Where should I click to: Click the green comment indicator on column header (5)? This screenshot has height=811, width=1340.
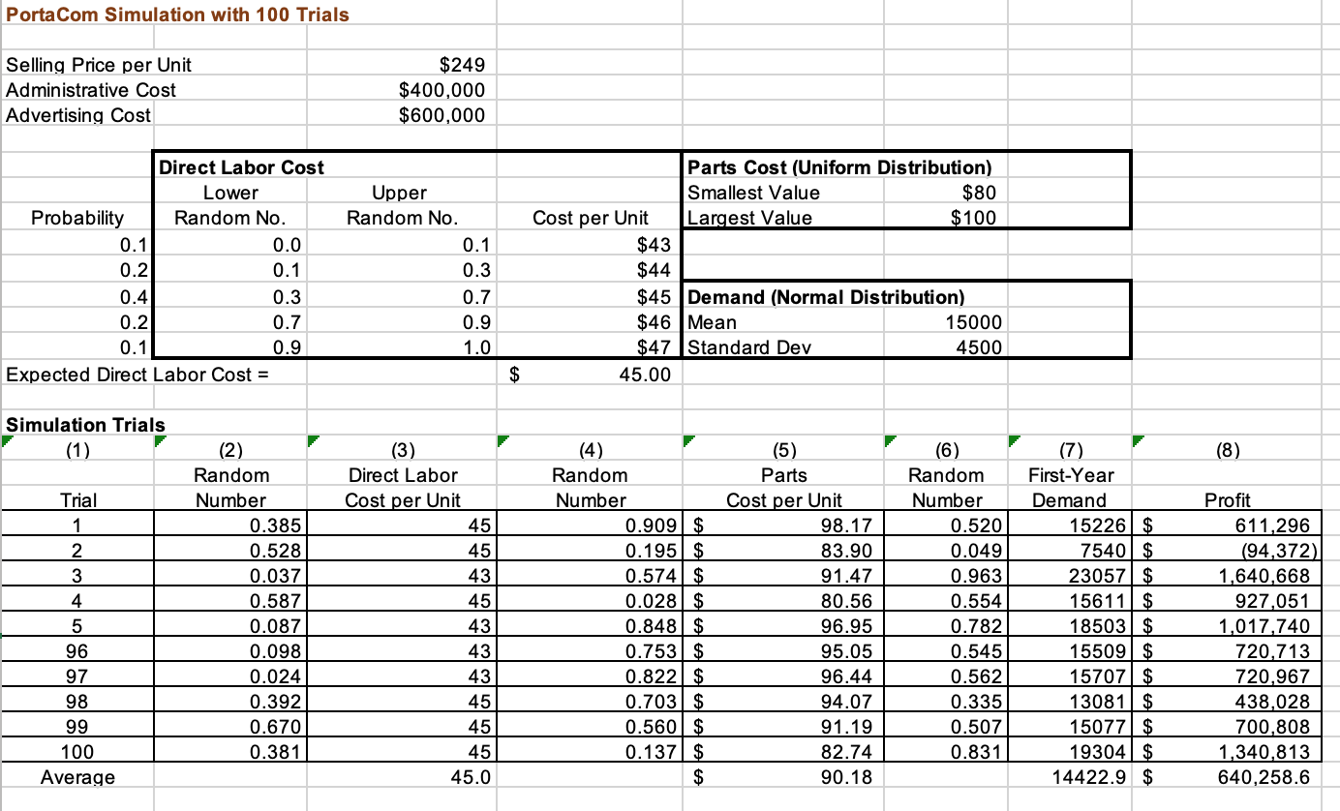[688, 442]
